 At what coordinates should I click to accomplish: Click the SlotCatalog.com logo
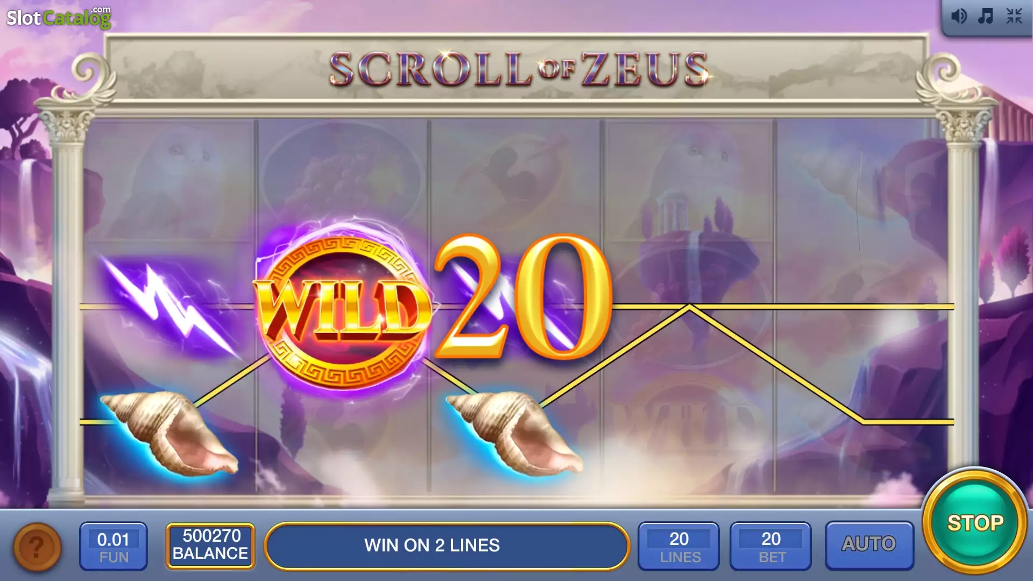[59, 17]
